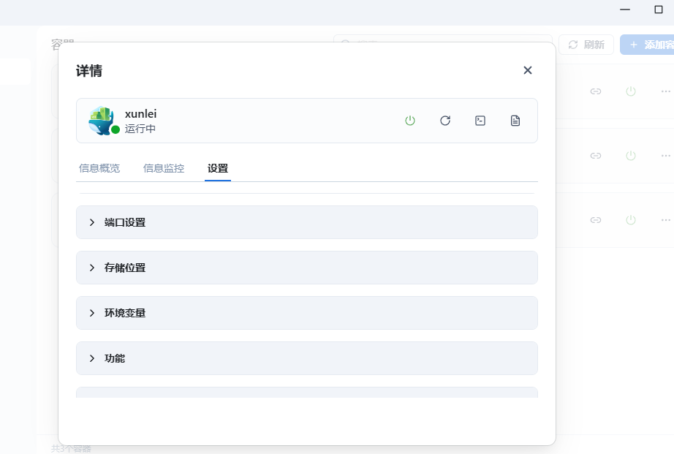Toggle power of the xunlei container
Viewport: 674px width, 454px height.
pyautogui.click(x=410, y=121)
